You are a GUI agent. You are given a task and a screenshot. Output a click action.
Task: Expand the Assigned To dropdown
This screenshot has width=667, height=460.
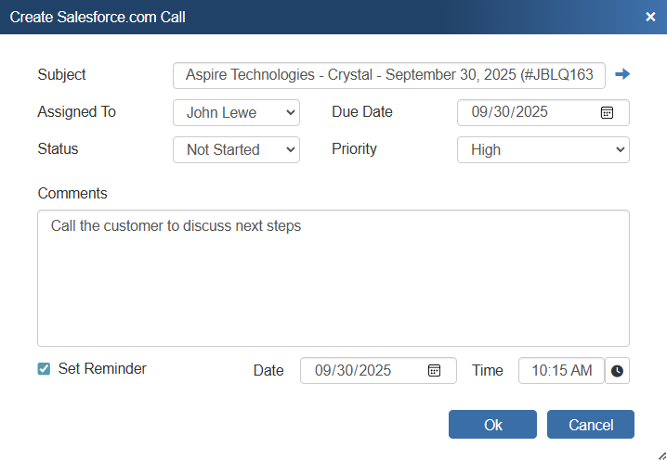click(x=236, y=112)
